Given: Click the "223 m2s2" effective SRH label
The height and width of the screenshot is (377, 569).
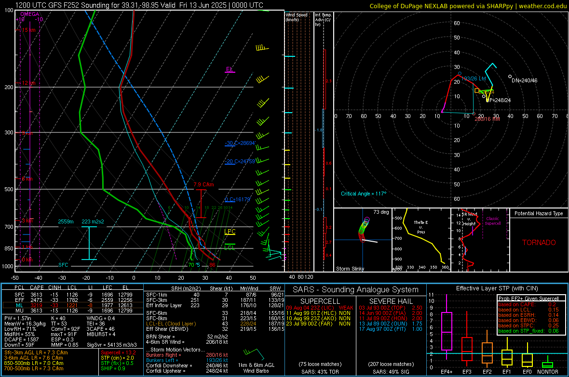Looking at the screenshot, I should coord(93,221).
